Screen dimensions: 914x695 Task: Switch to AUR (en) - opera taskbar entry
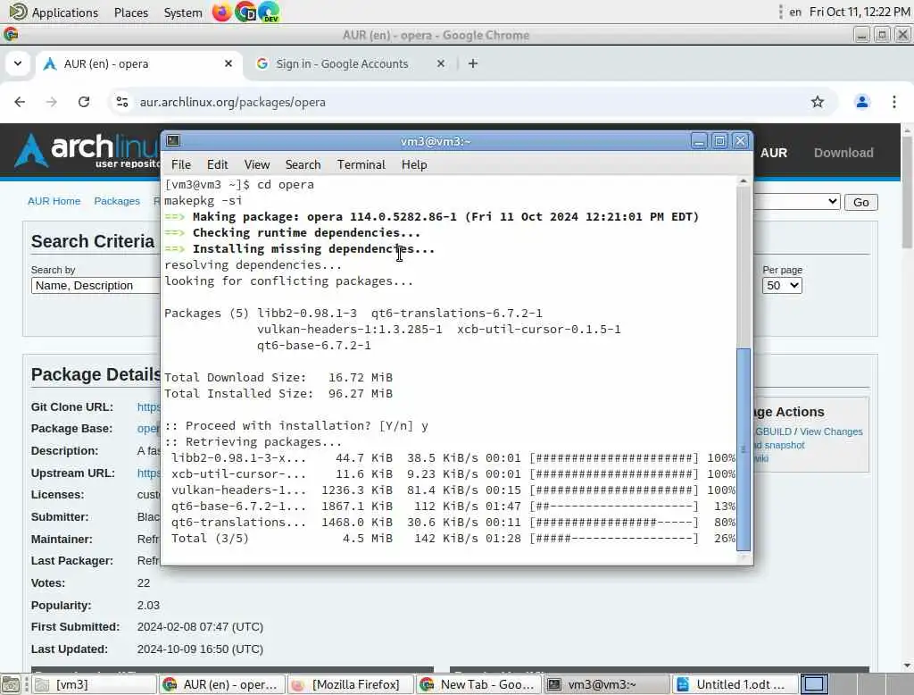[x=222, y=684]
